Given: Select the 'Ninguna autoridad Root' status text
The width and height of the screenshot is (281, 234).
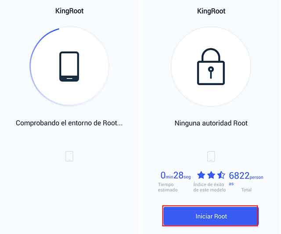Looking at the screenshot, I should coord(211,123).
